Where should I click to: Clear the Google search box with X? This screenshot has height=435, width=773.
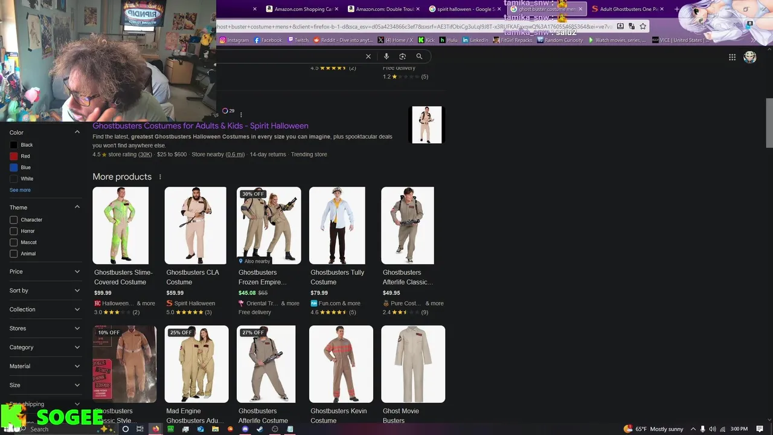point(368,56)
